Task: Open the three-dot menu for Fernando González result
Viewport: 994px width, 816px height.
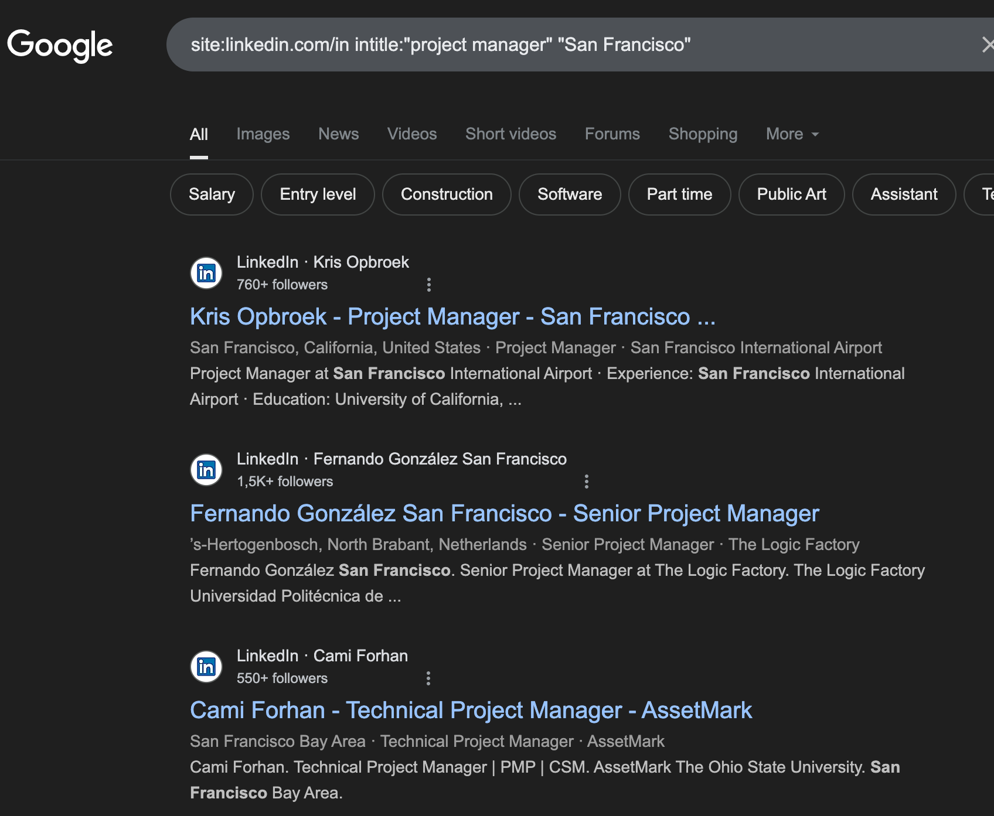Action: pos(587,481)
